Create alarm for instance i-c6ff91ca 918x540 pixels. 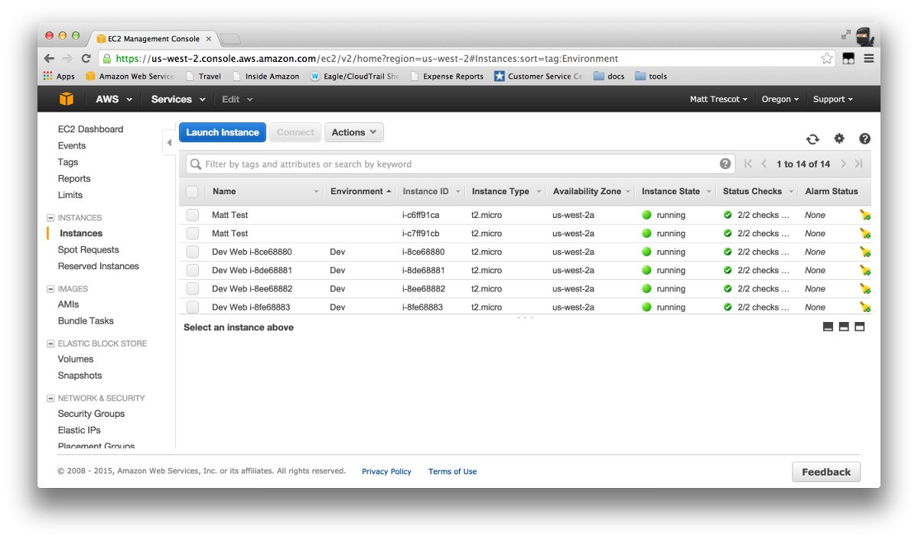[865, 215]
